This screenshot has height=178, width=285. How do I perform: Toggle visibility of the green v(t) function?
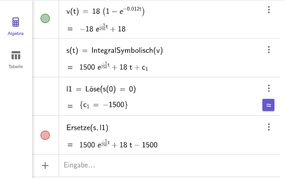click(x=45, y=18)
